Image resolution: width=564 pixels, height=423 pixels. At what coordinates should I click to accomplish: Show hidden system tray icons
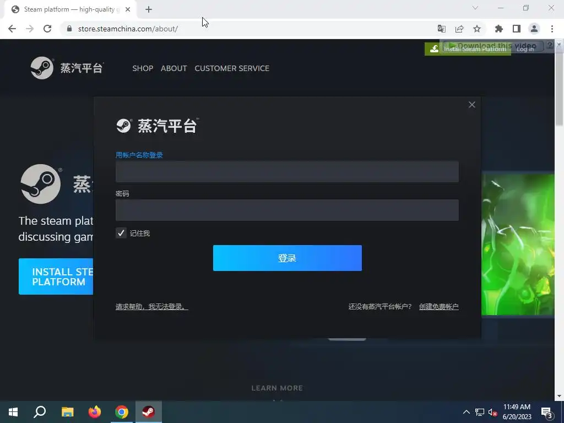pos(466,412)
